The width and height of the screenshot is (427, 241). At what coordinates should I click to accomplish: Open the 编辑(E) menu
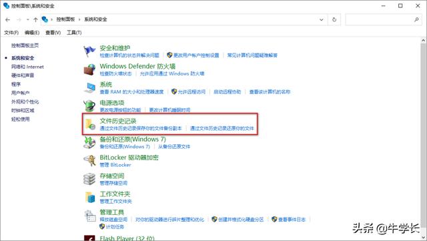32,33
